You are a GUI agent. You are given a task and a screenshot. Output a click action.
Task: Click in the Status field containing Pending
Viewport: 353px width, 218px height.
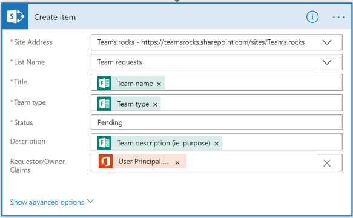[x=217, y=122]
